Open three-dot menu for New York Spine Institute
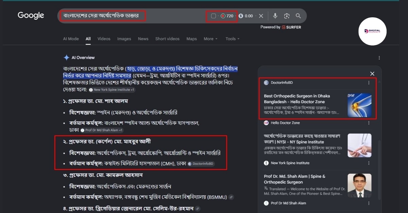The image size is (408, 213). pyautogui.click(x=369, y=163)
